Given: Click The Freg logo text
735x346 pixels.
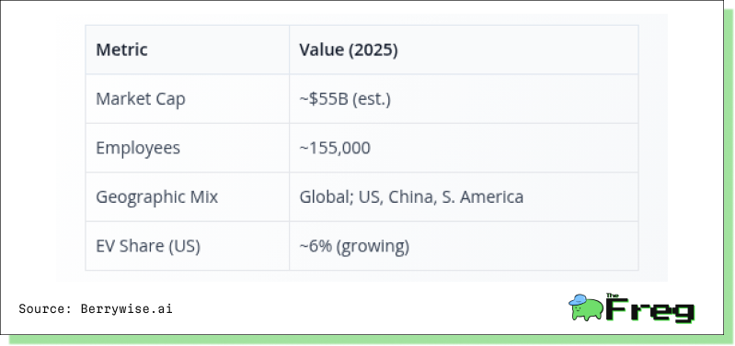Looking at the screenshot, I should 649,307.
